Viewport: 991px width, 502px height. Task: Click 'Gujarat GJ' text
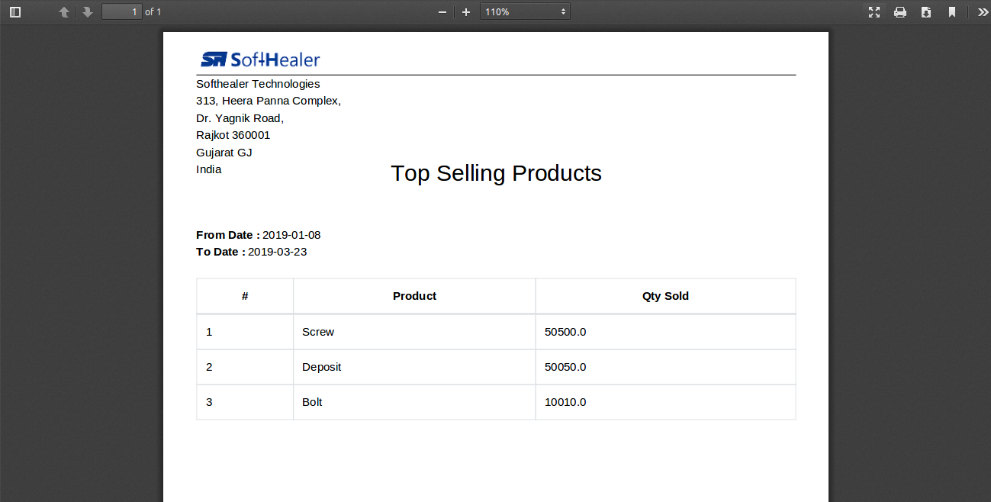click(x=224, y=153)
